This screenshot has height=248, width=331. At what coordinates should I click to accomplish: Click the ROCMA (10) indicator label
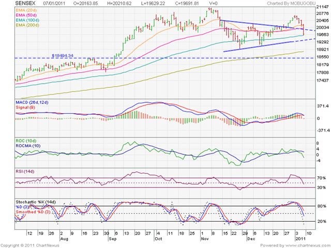(x=28, y=146)
